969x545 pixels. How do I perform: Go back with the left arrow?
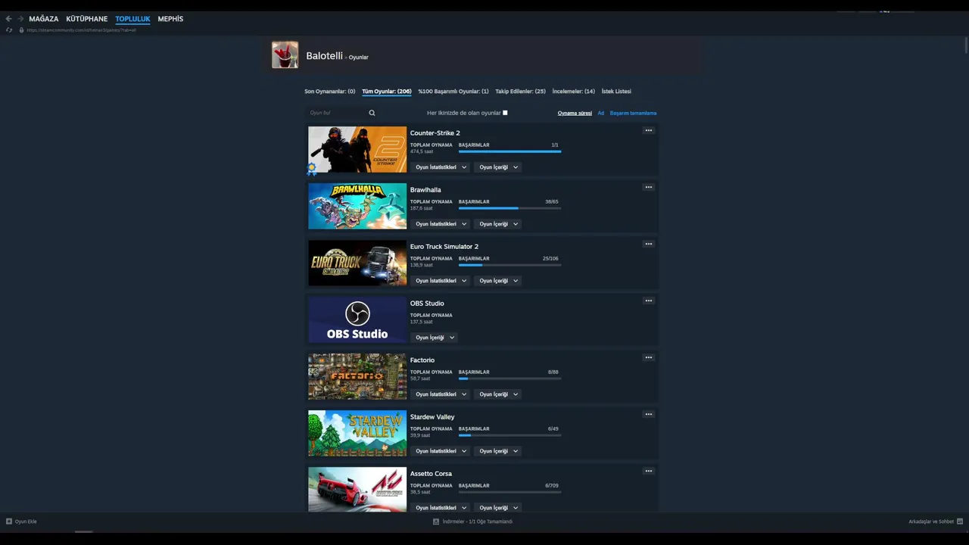(x=8, y=19)
